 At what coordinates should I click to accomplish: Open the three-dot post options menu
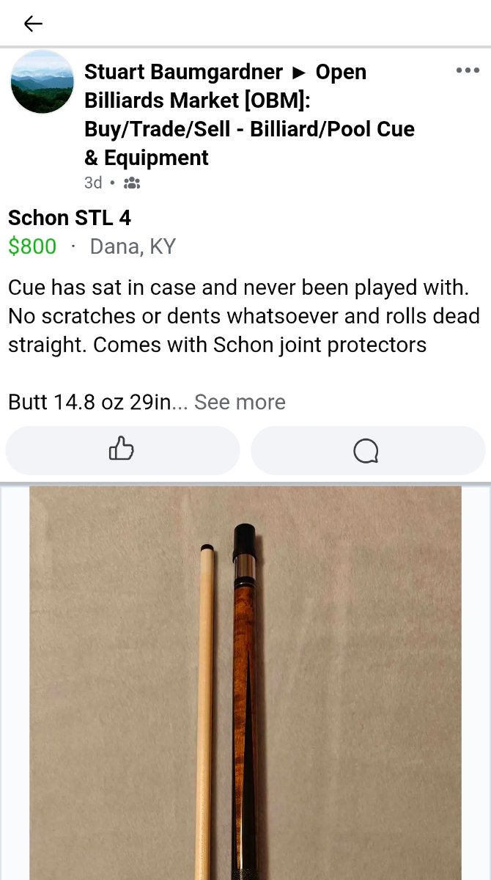click(468, 70)
